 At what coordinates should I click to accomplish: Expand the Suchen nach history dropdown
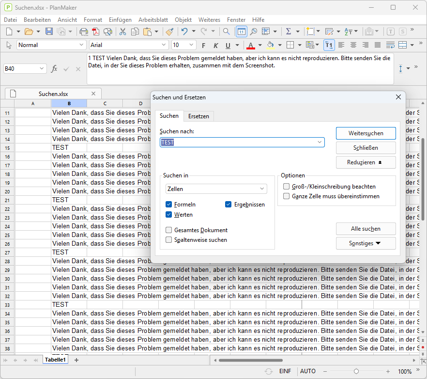coord(320,142)
